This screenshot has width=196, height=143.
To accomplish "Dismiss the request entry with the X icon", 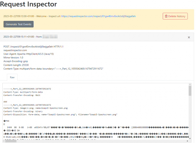I will pos(189,37).
